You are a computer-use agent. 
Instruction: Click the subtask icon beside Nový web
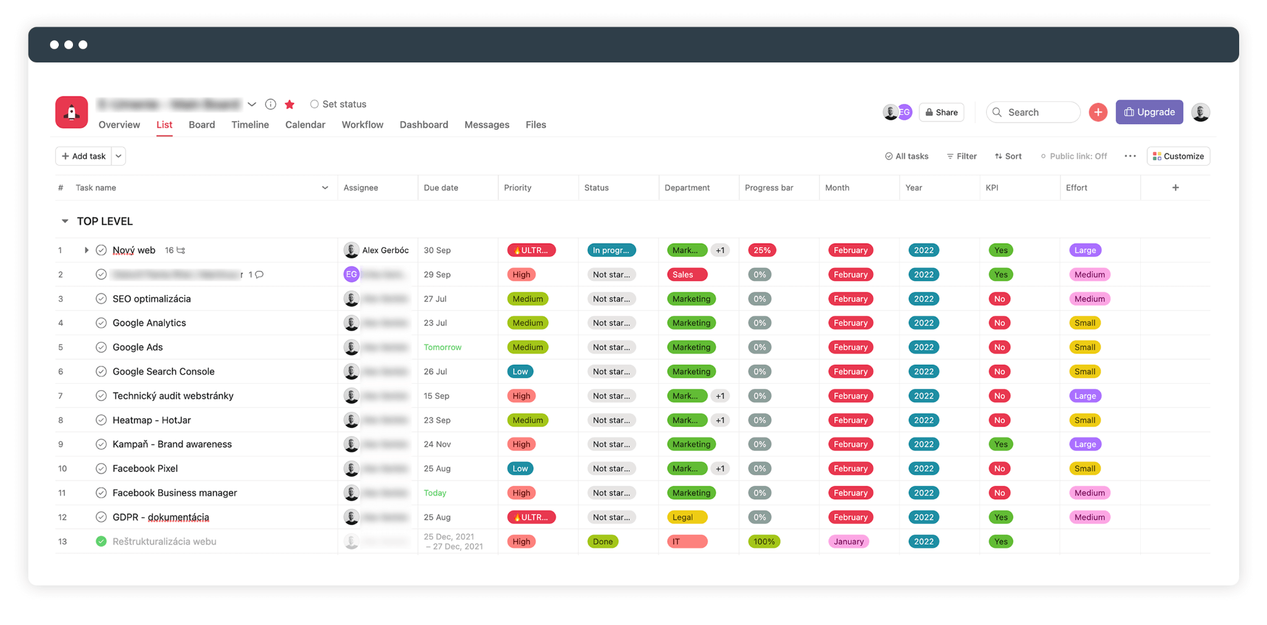[x=181, y=250]
